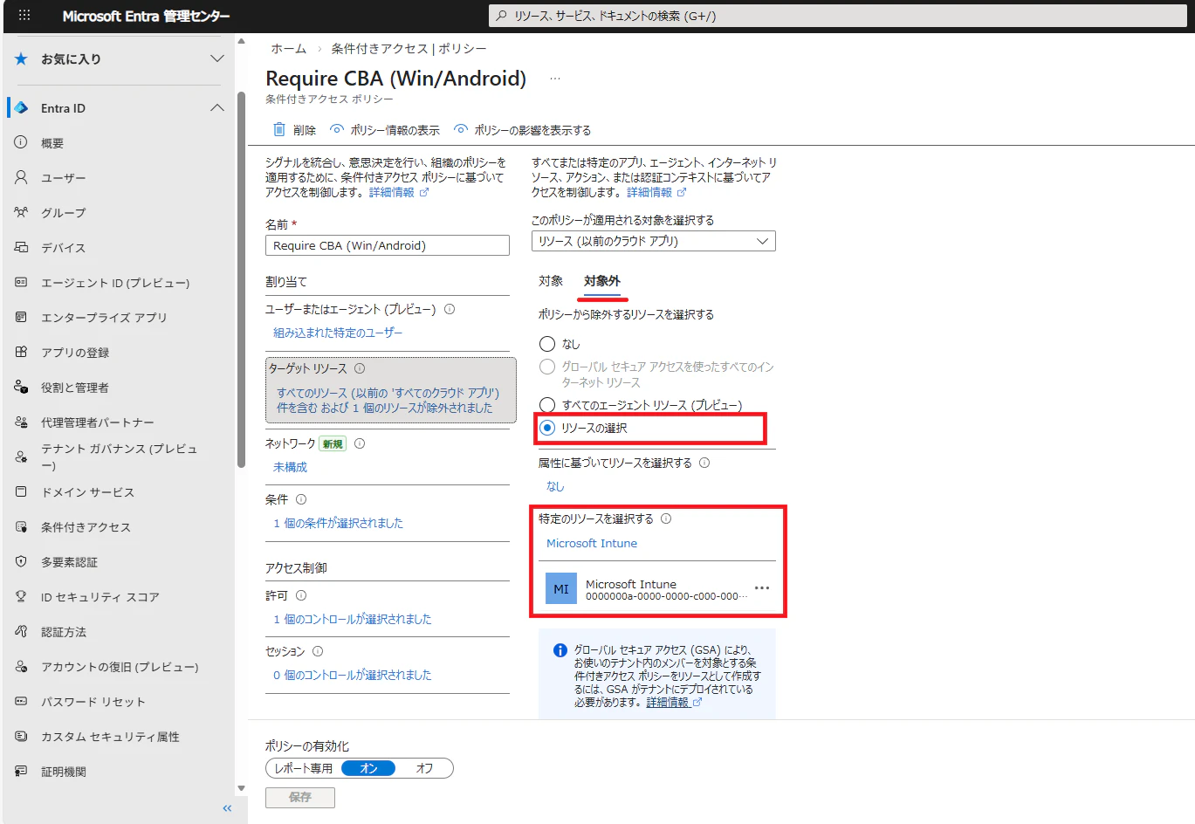Click the info icon beside ターゲット リソース
1195x824 pixels.
(360, 368)
